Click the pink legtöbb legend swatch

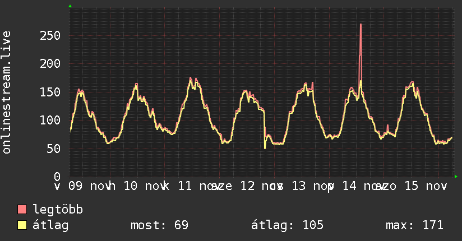(22, 209)
